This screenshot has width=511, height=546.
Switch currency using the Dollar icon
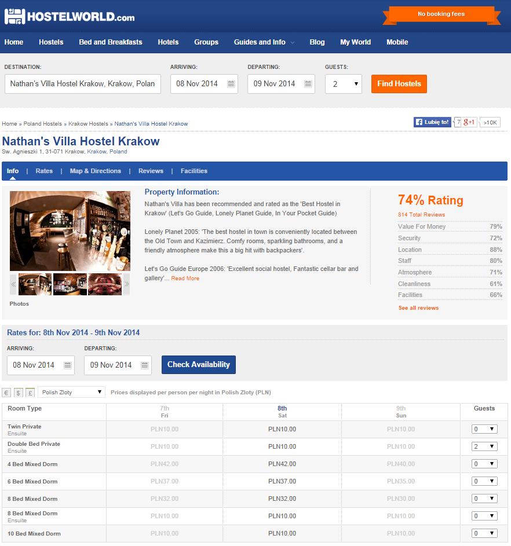pos(19,393)
